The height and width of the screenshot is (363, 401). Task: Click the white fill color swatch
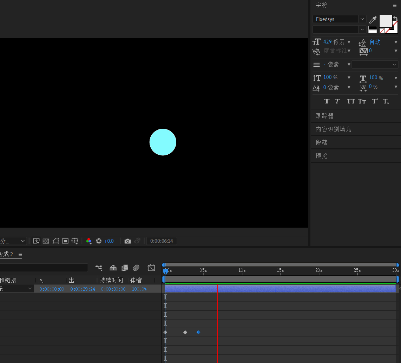[385, 21]
